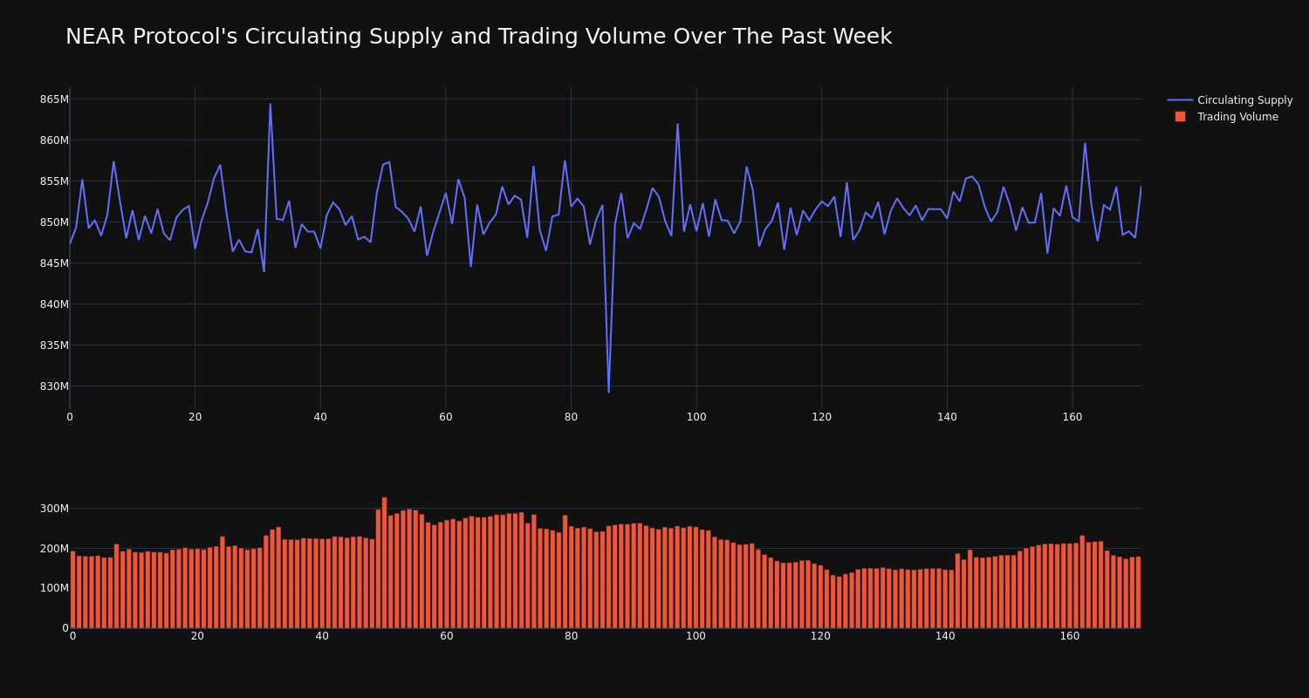Click the 60 tick on supply x-axis
Screen dimensions: 1309x698
(x=445, y=418)
